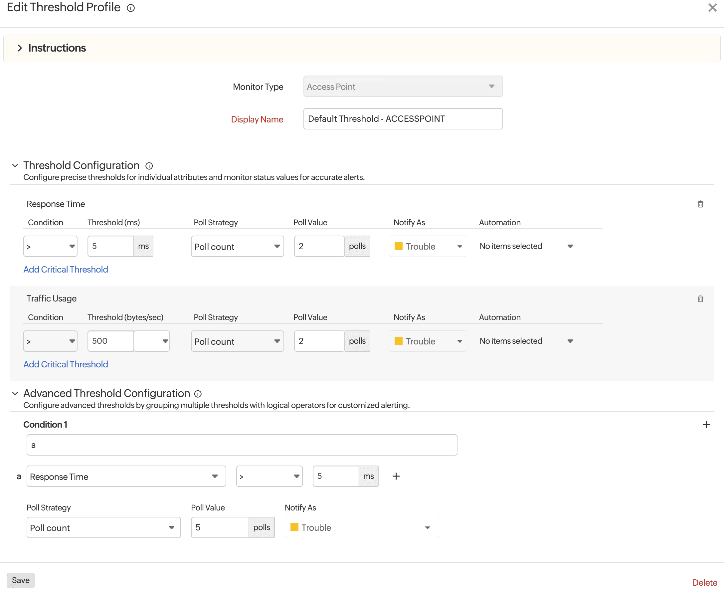Open Response Time attribute dropdown in Condition 1
The image size is (724, 591).
pos(126,476)
